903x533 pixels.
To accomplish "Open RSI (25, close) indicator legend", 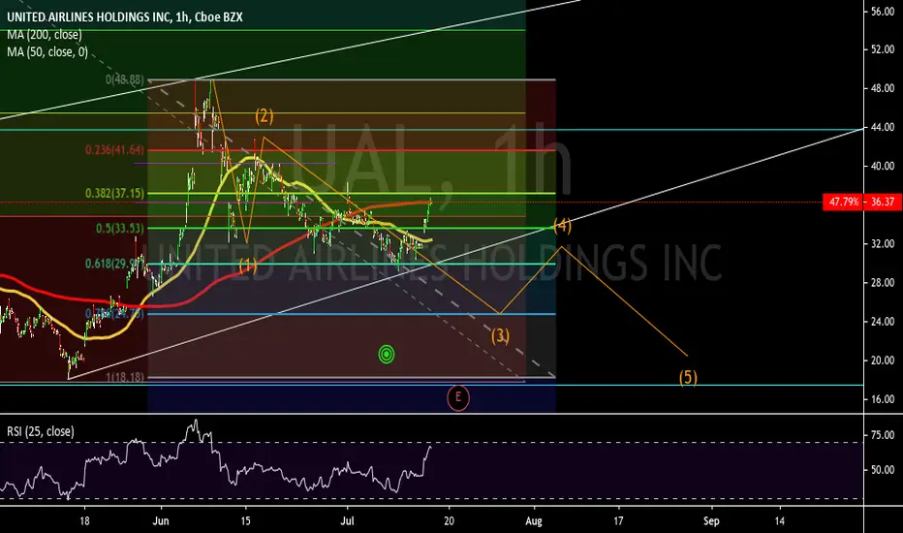I will pyautogui.click(x=41, y=431).
